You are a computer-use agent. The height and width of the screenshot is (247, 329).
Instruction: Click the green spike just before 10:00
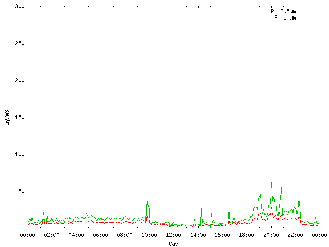[147, 199]
